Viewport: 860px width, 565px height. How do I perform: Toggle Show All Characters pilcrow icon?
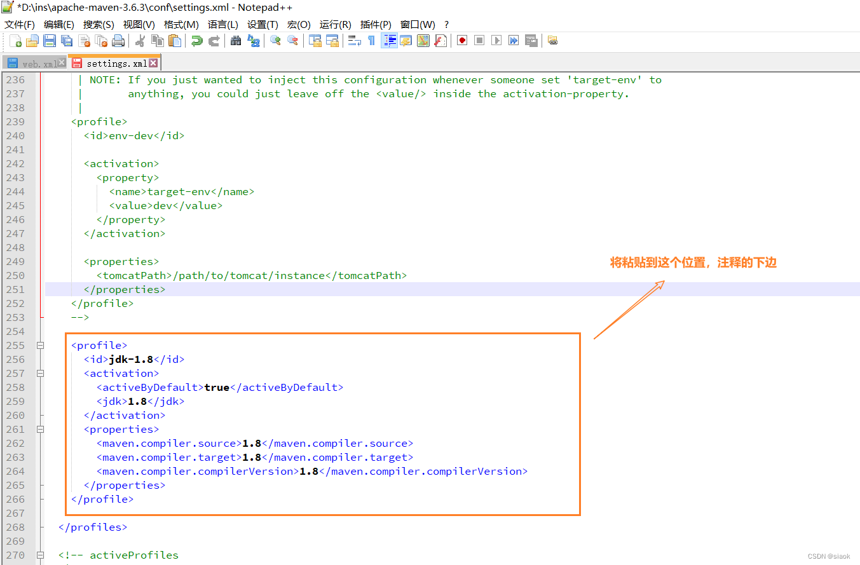[x=371, y=41]
